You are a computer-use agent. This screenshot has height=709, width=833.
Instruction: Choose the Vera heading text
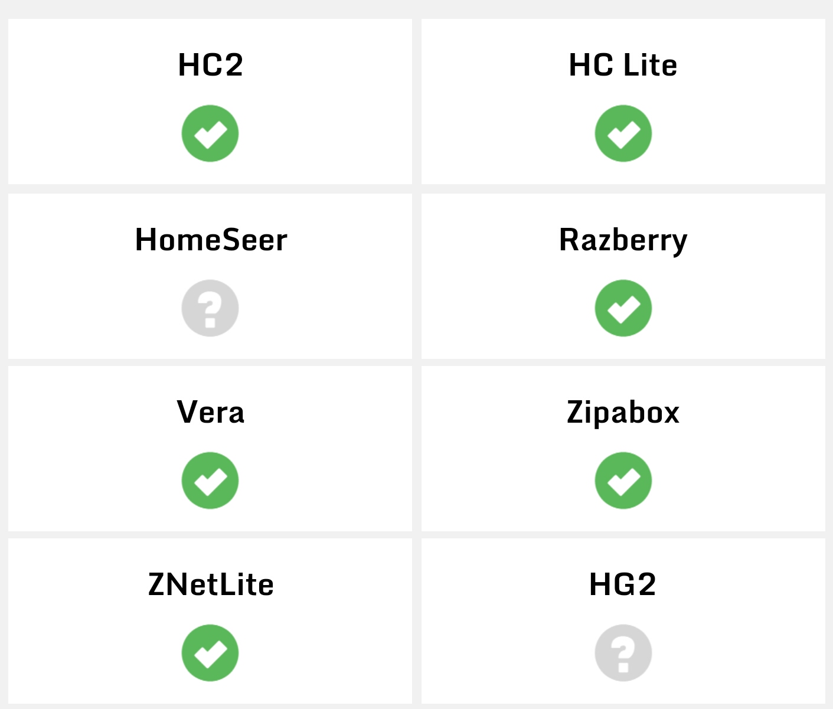[211, 412]
